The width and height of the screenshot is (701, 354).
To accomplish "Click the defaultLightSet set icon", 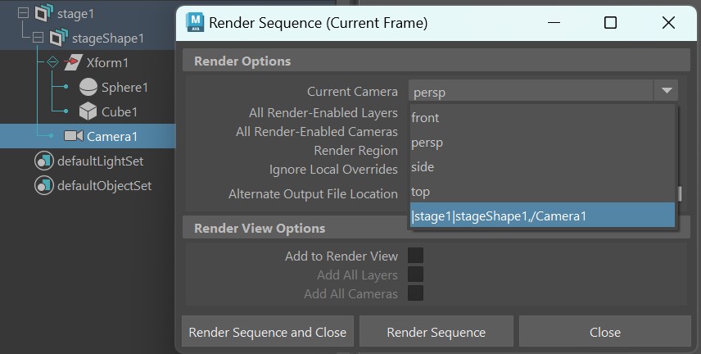I will [43, 161].
